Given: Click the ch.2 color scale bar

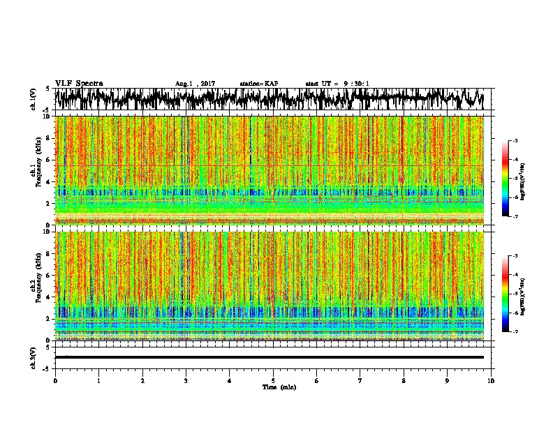Looking at the screenshot, I should pos(505,294).
